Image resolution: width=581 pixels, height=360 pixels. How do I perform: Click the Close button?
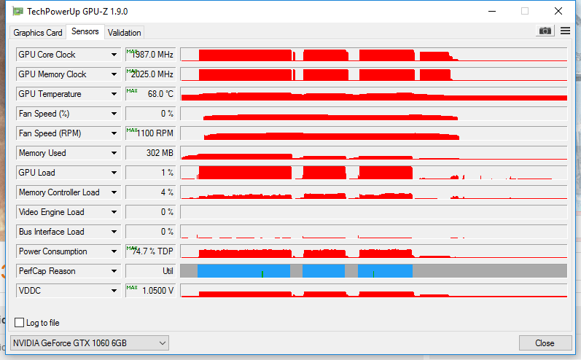(545, 343)
